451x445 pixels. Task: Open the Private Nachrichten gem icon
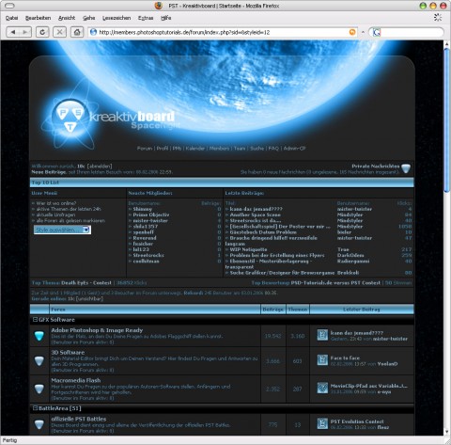(x=406, y=168)
